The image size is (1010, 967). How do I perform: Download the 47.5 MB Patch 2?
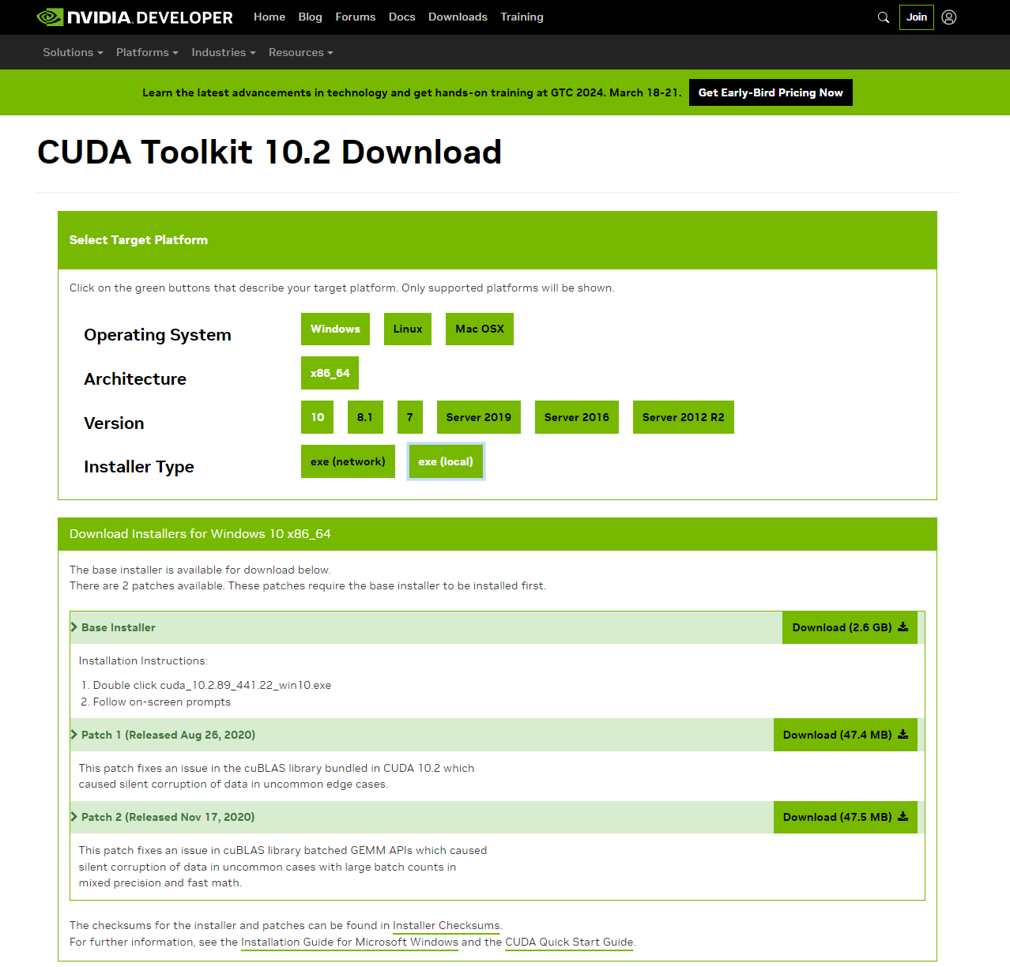click(845, 817)
